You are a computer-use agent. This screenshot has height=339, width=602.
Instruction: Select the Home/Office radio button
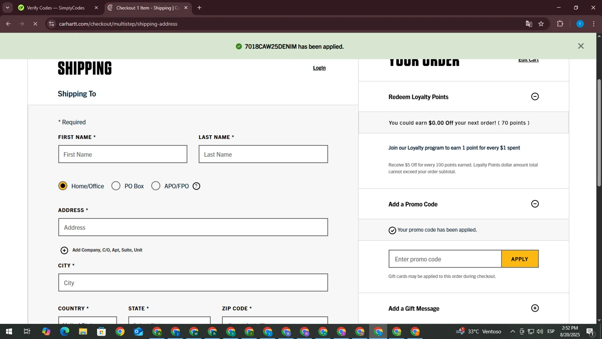click(63, 186)
